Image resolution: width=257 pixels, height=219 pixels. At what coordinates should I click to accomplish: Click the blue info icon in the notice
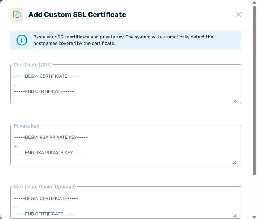point(22,40)
